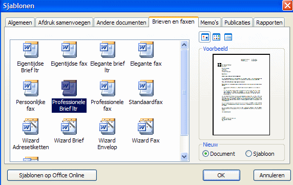
Task: Select the Eigentijdse Brief ltr template icon
Action: tap(31, 50)
